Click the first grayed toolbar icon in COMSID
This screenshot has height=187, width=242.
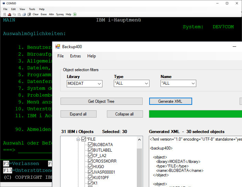5,14
